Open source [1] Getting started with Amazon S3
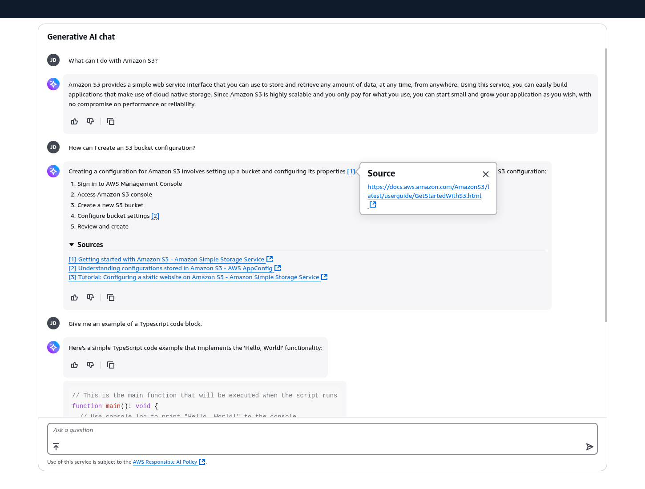 coord(169,259)
